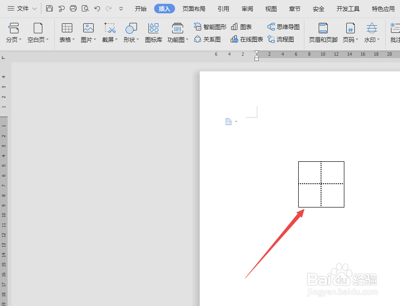Open the 图标库 icon library
Image resolution: width=400 pixels, height=306 pixels.
tap(154, 33)
